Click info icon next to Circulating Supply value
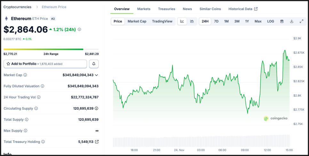309x156 pixels. click(96, 108)
